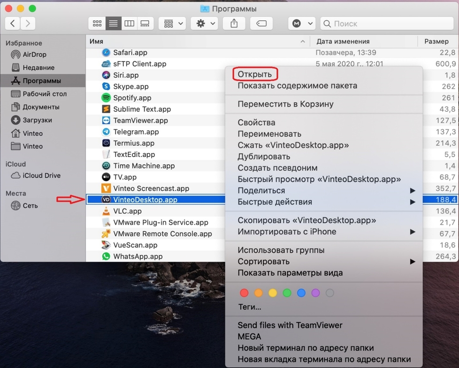Select the VLC.app icon

[x=106, y=211]
